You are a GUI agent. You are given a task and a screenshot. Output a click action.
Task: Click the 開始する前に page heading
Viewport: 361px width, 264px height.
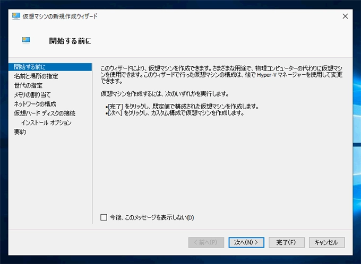coord(70,41)
